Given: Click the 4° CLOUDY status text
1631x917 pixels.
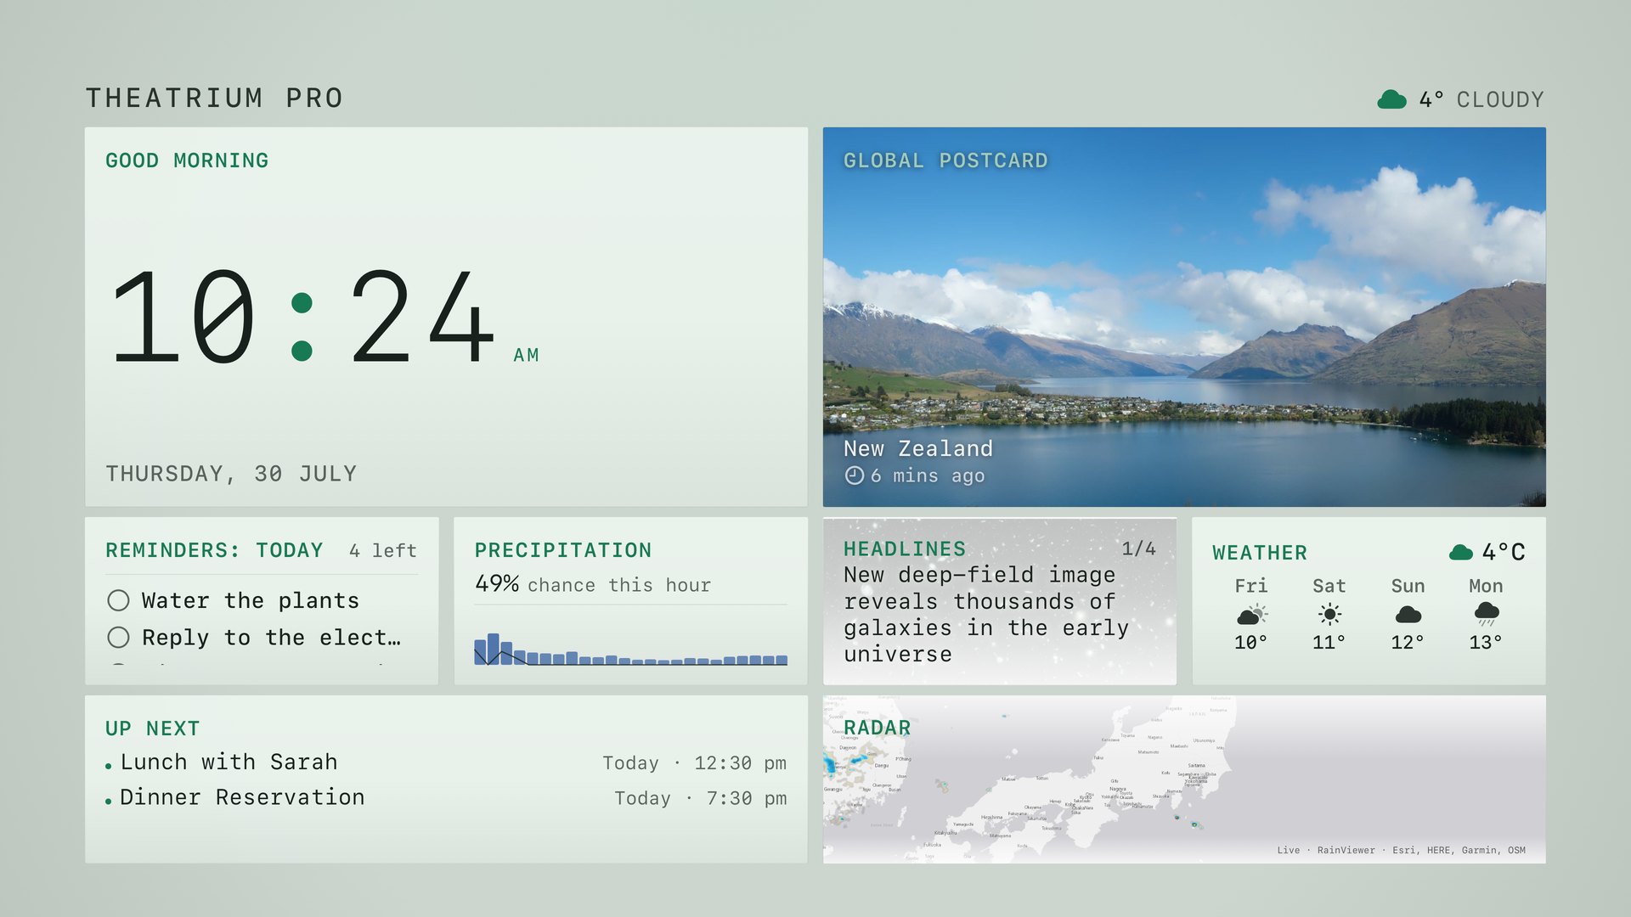Looking at the screenshot, I should click(1481, 99).
